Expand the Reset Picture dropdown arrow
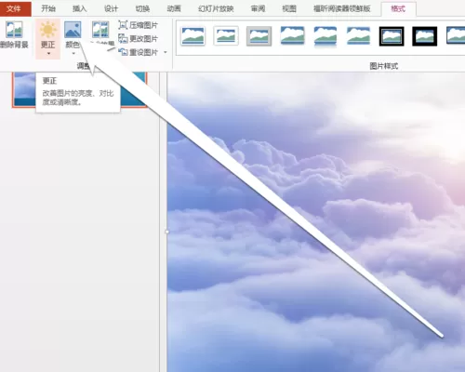This screenshot has width=465, height=372. click(166, 52)
